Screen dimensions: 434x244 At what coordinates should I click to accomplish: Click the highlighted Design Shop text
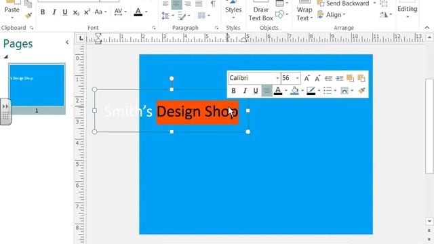click(197, 112)
